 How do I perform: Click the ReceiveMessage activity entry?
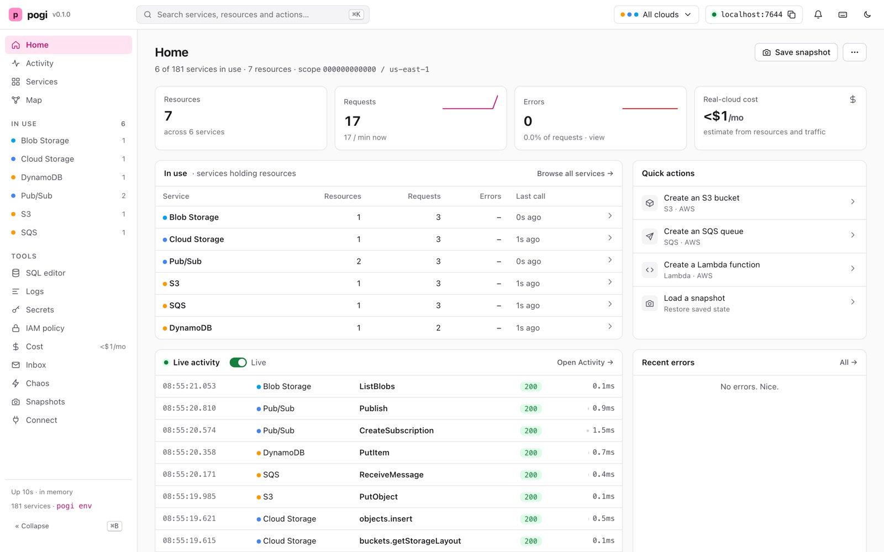point(388,475)
